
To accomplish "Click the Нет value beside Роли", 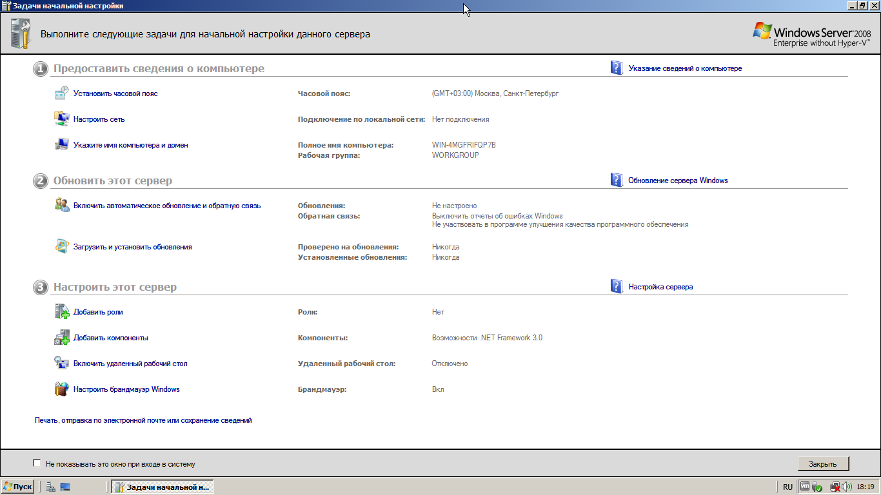I will click(438, 312).
